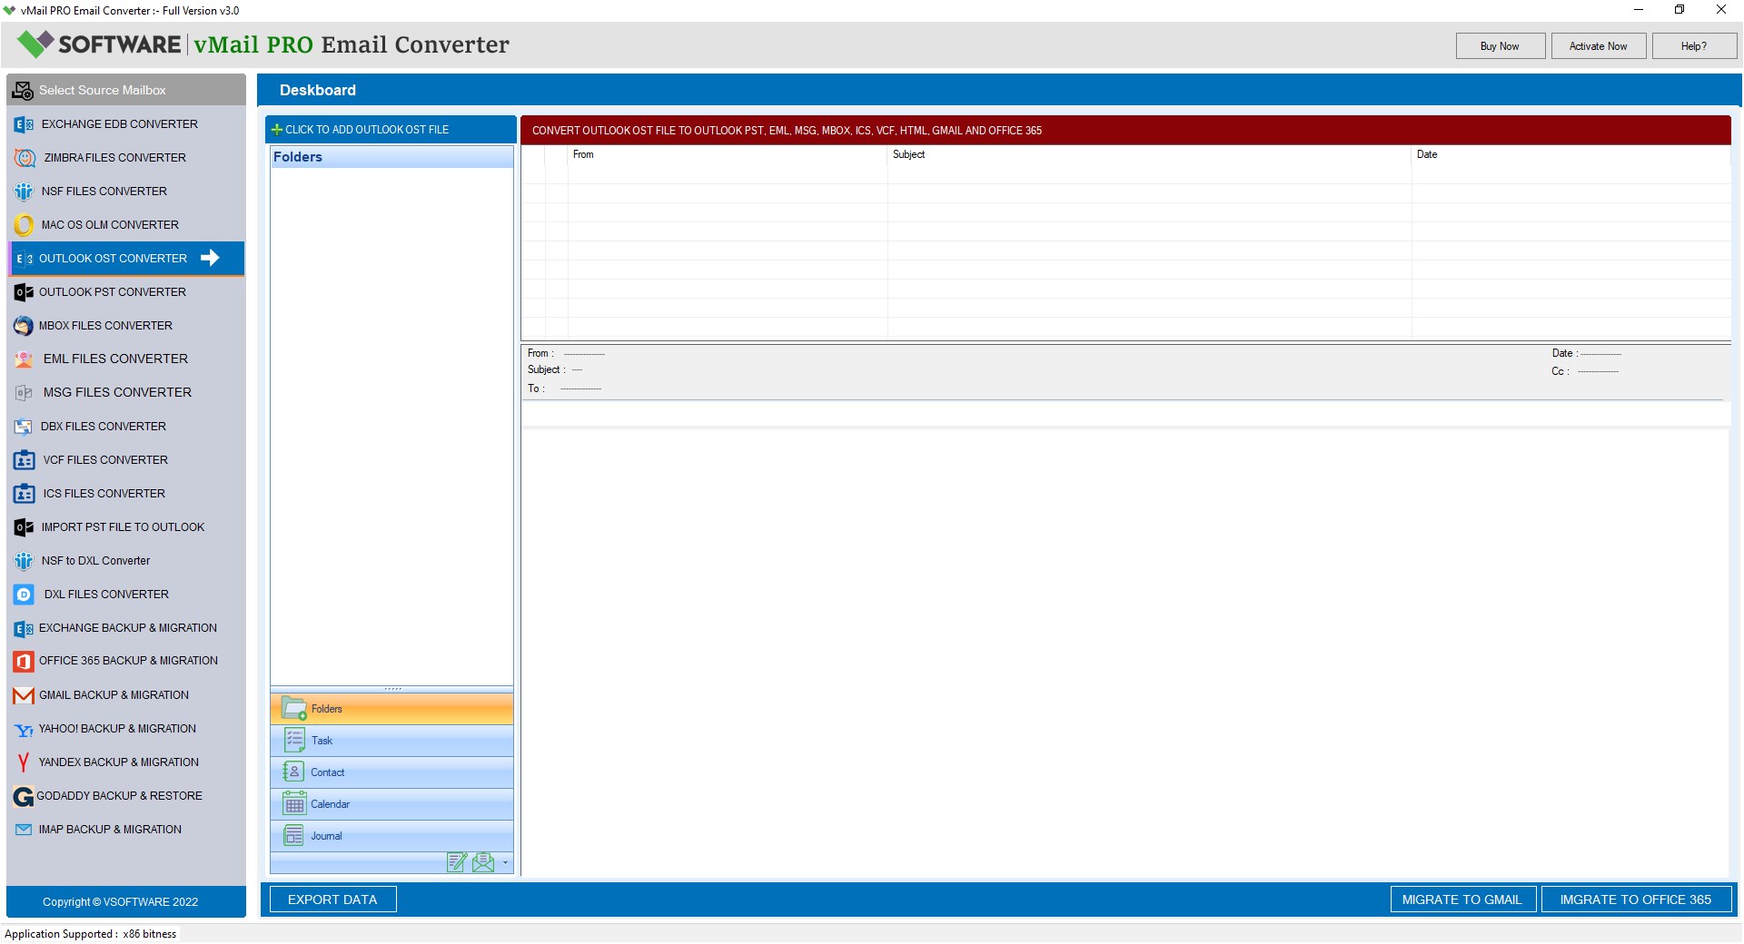Image resolution: width=1744 pixels, height=944 pixels.
Task: Click Imgrate to Office 365 button
Action: 1636,900
